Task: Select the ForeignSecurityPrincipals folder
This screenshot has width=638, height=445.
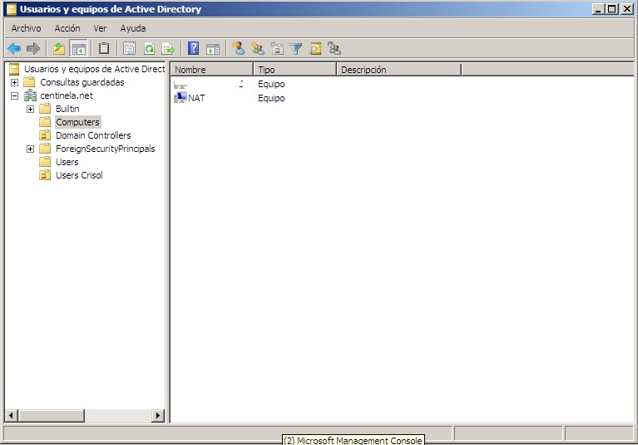Action: tap(106, 149)
